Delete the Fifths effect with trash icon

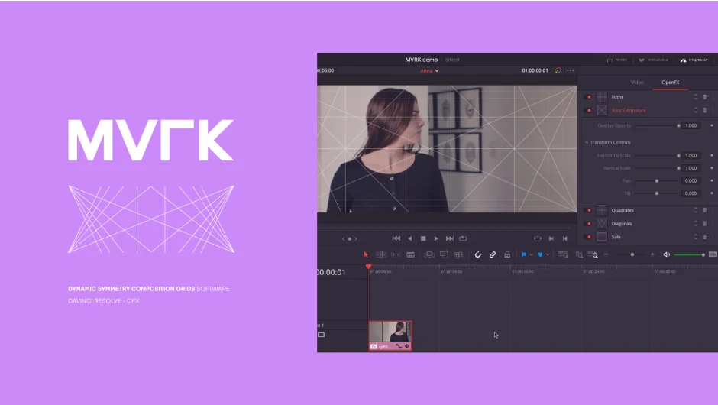tap(705, 97)
